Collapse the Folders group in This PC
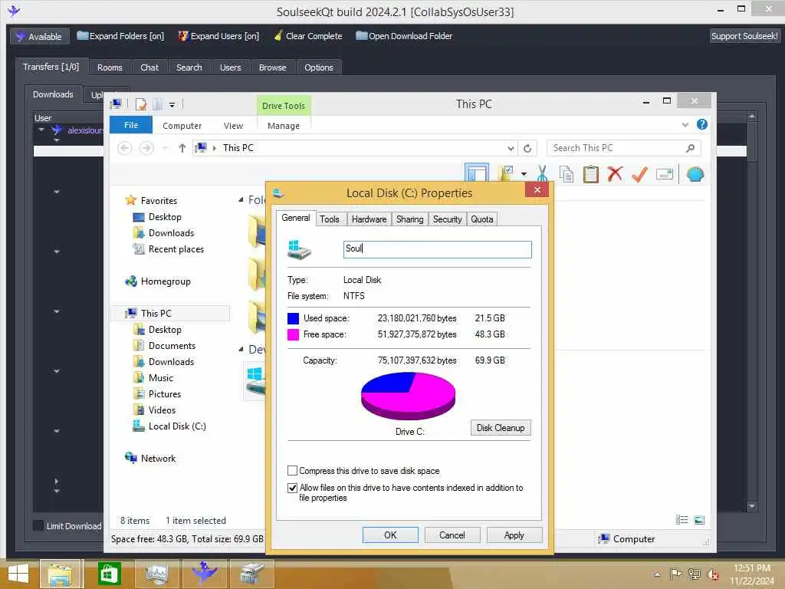This screenshot has width=785, height=589. tap(241, 200)
